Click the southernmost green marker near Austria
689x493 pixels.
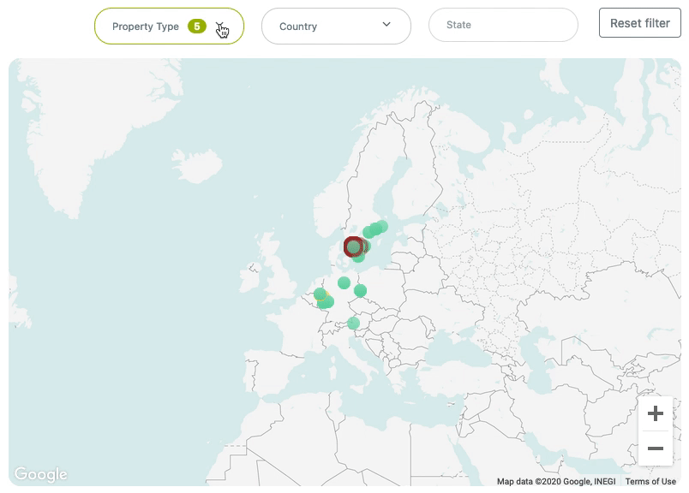click(354, 323)
